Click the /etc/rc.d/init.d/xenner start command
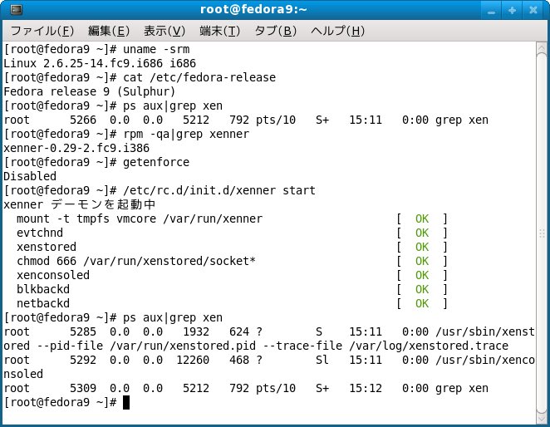The width and height of the screenshot is (550, 427). 219,190
